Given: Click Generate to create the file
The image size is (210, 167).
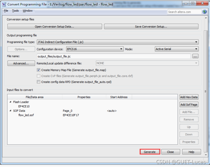Looking at the screenshot, I should (150, 152).
